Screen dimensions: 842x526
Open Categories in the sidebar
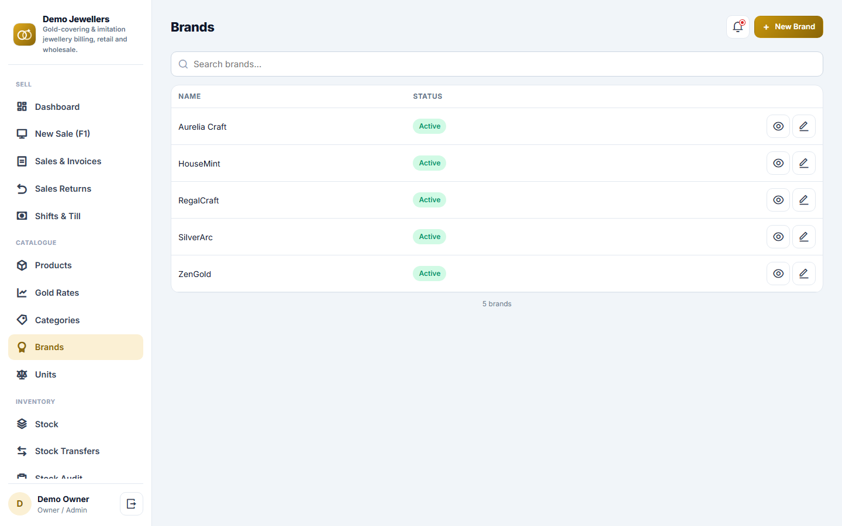(75, 320)
